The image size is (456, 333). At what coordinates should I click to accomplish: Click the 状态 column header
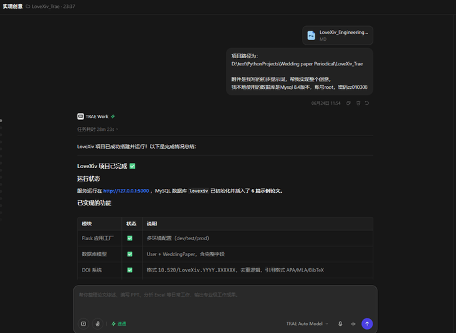pyautogui.click(x=131, y=224)
